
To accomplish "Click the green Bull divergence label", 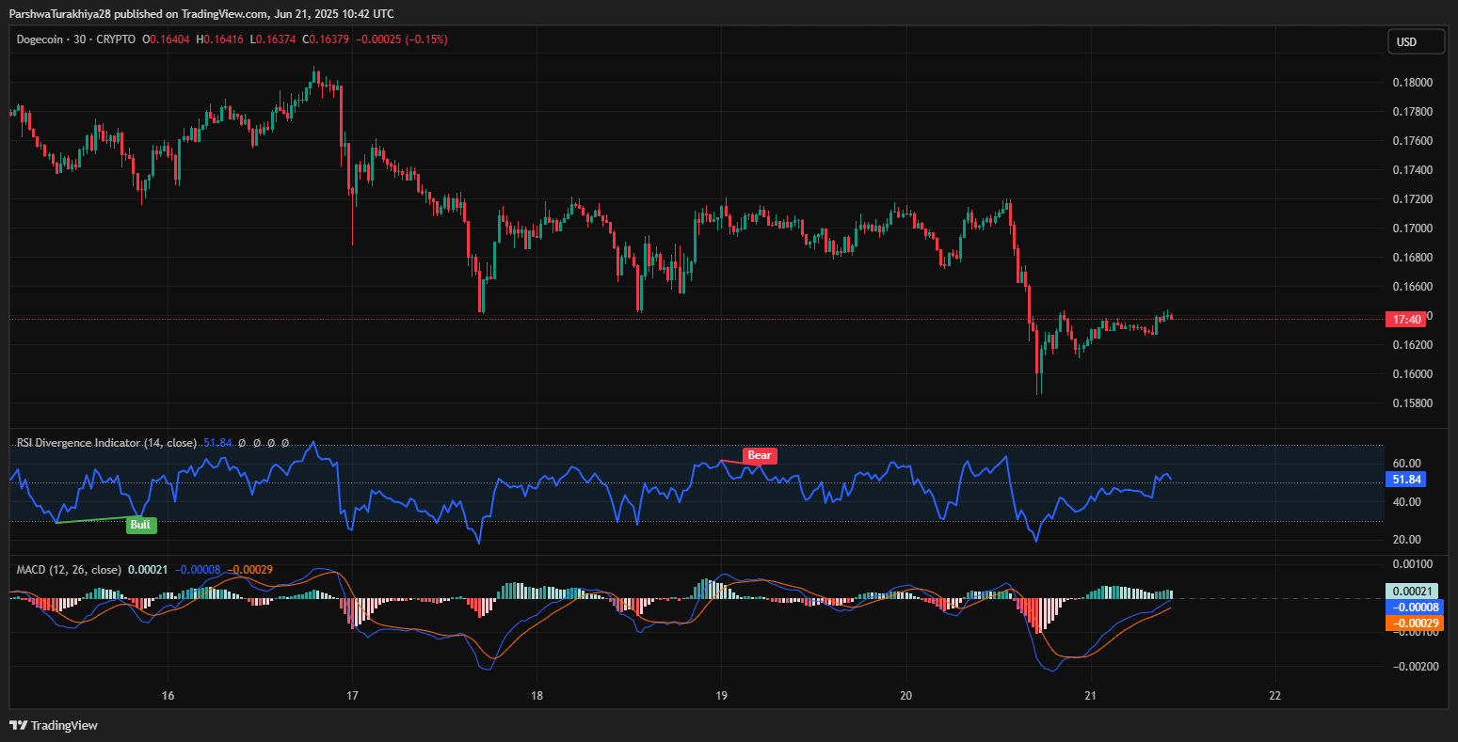I will point(141,525).
